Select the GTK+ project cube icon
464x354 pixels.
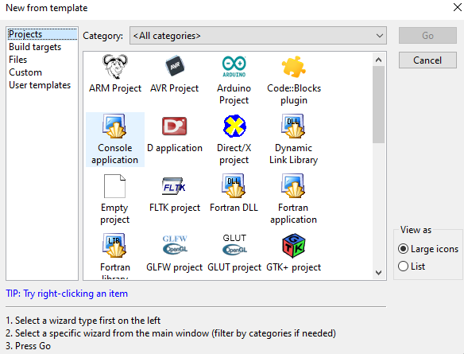(293, 246)
